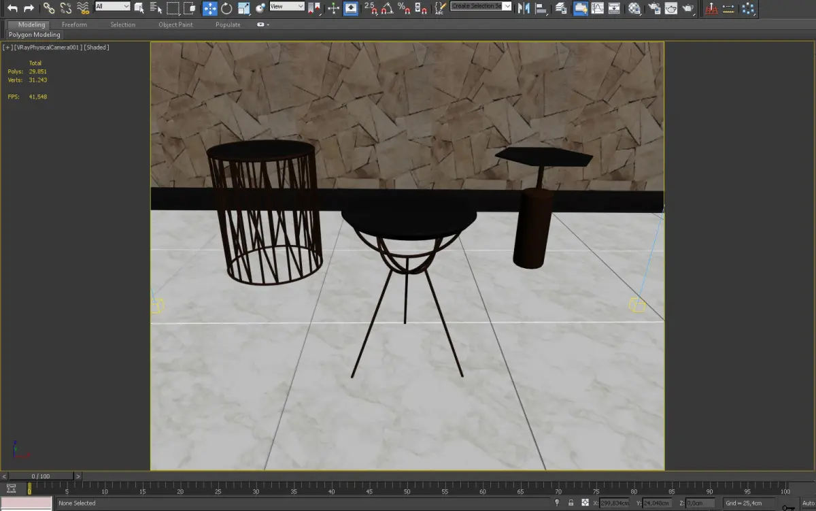Click Use Pivot Point Center icon
This screenshot has width=816, height=511.
click(x=314, y=8)
